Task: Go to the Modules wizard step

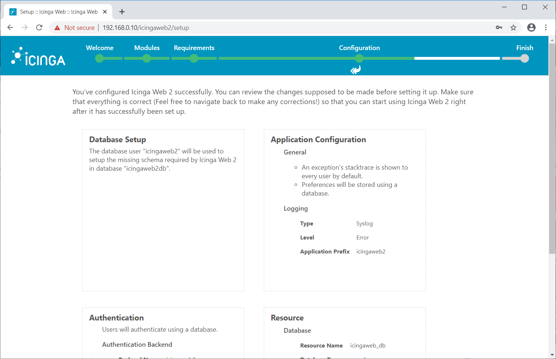Action: tap(147, 48)
